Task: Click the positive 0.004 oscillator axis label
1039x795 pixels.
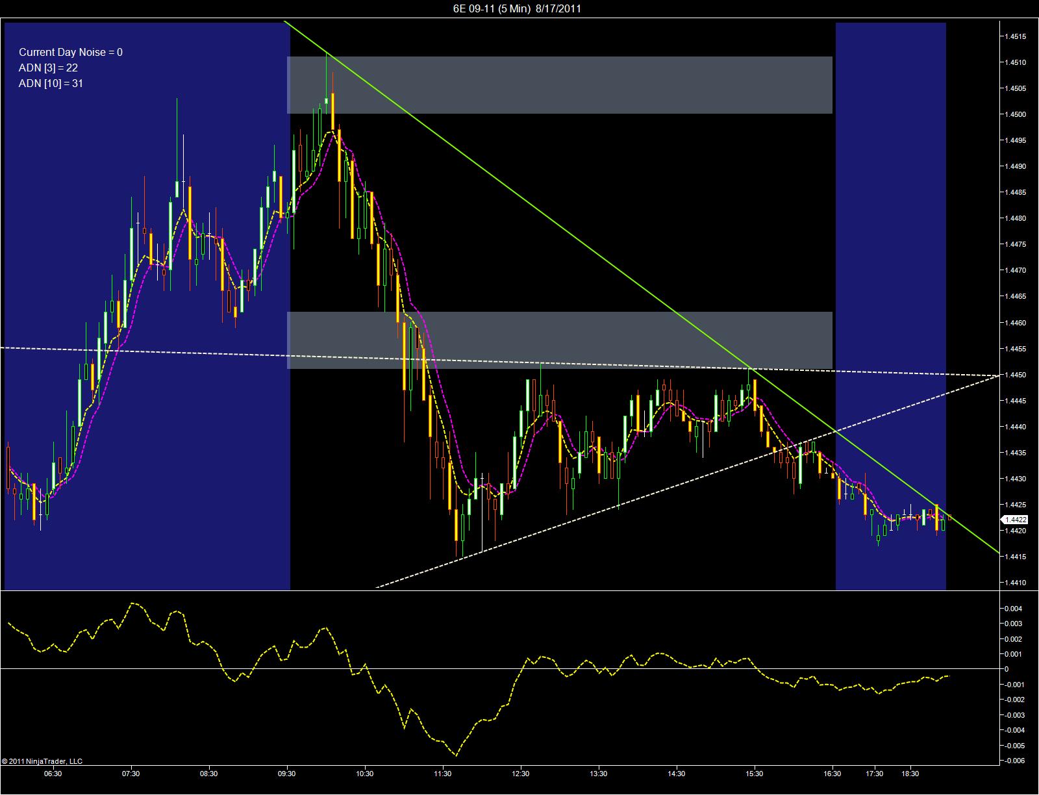Action: (x=1013, y=609)
